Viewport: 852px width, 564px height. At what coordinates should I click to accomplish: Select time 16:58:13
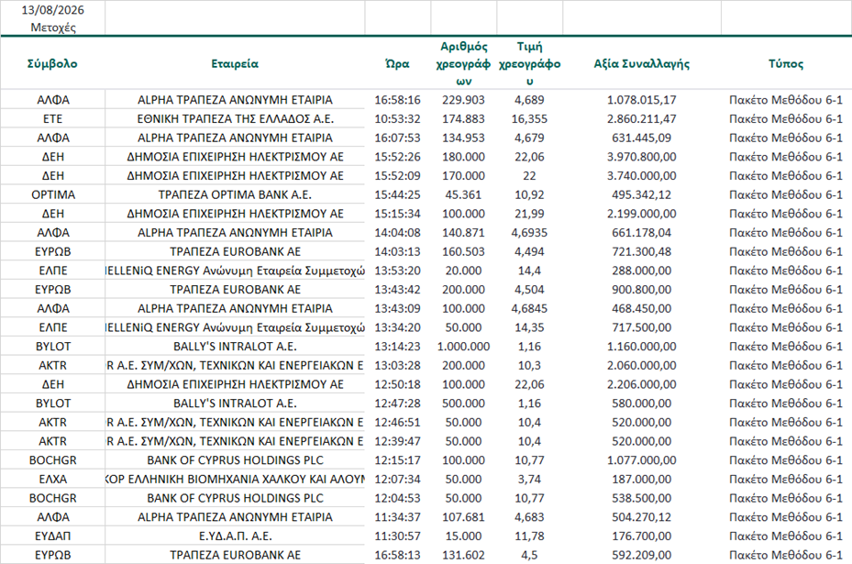pos(398,556)
